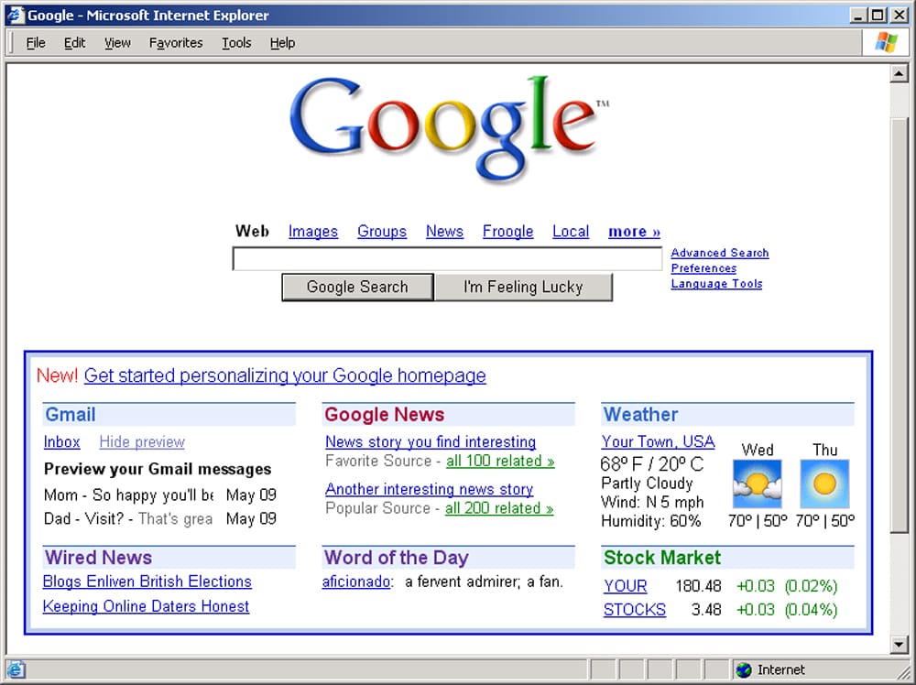Click the Windows flag logo in the menu bar
The height and width of the screenshot is (685, 916).
click(885, 42)
